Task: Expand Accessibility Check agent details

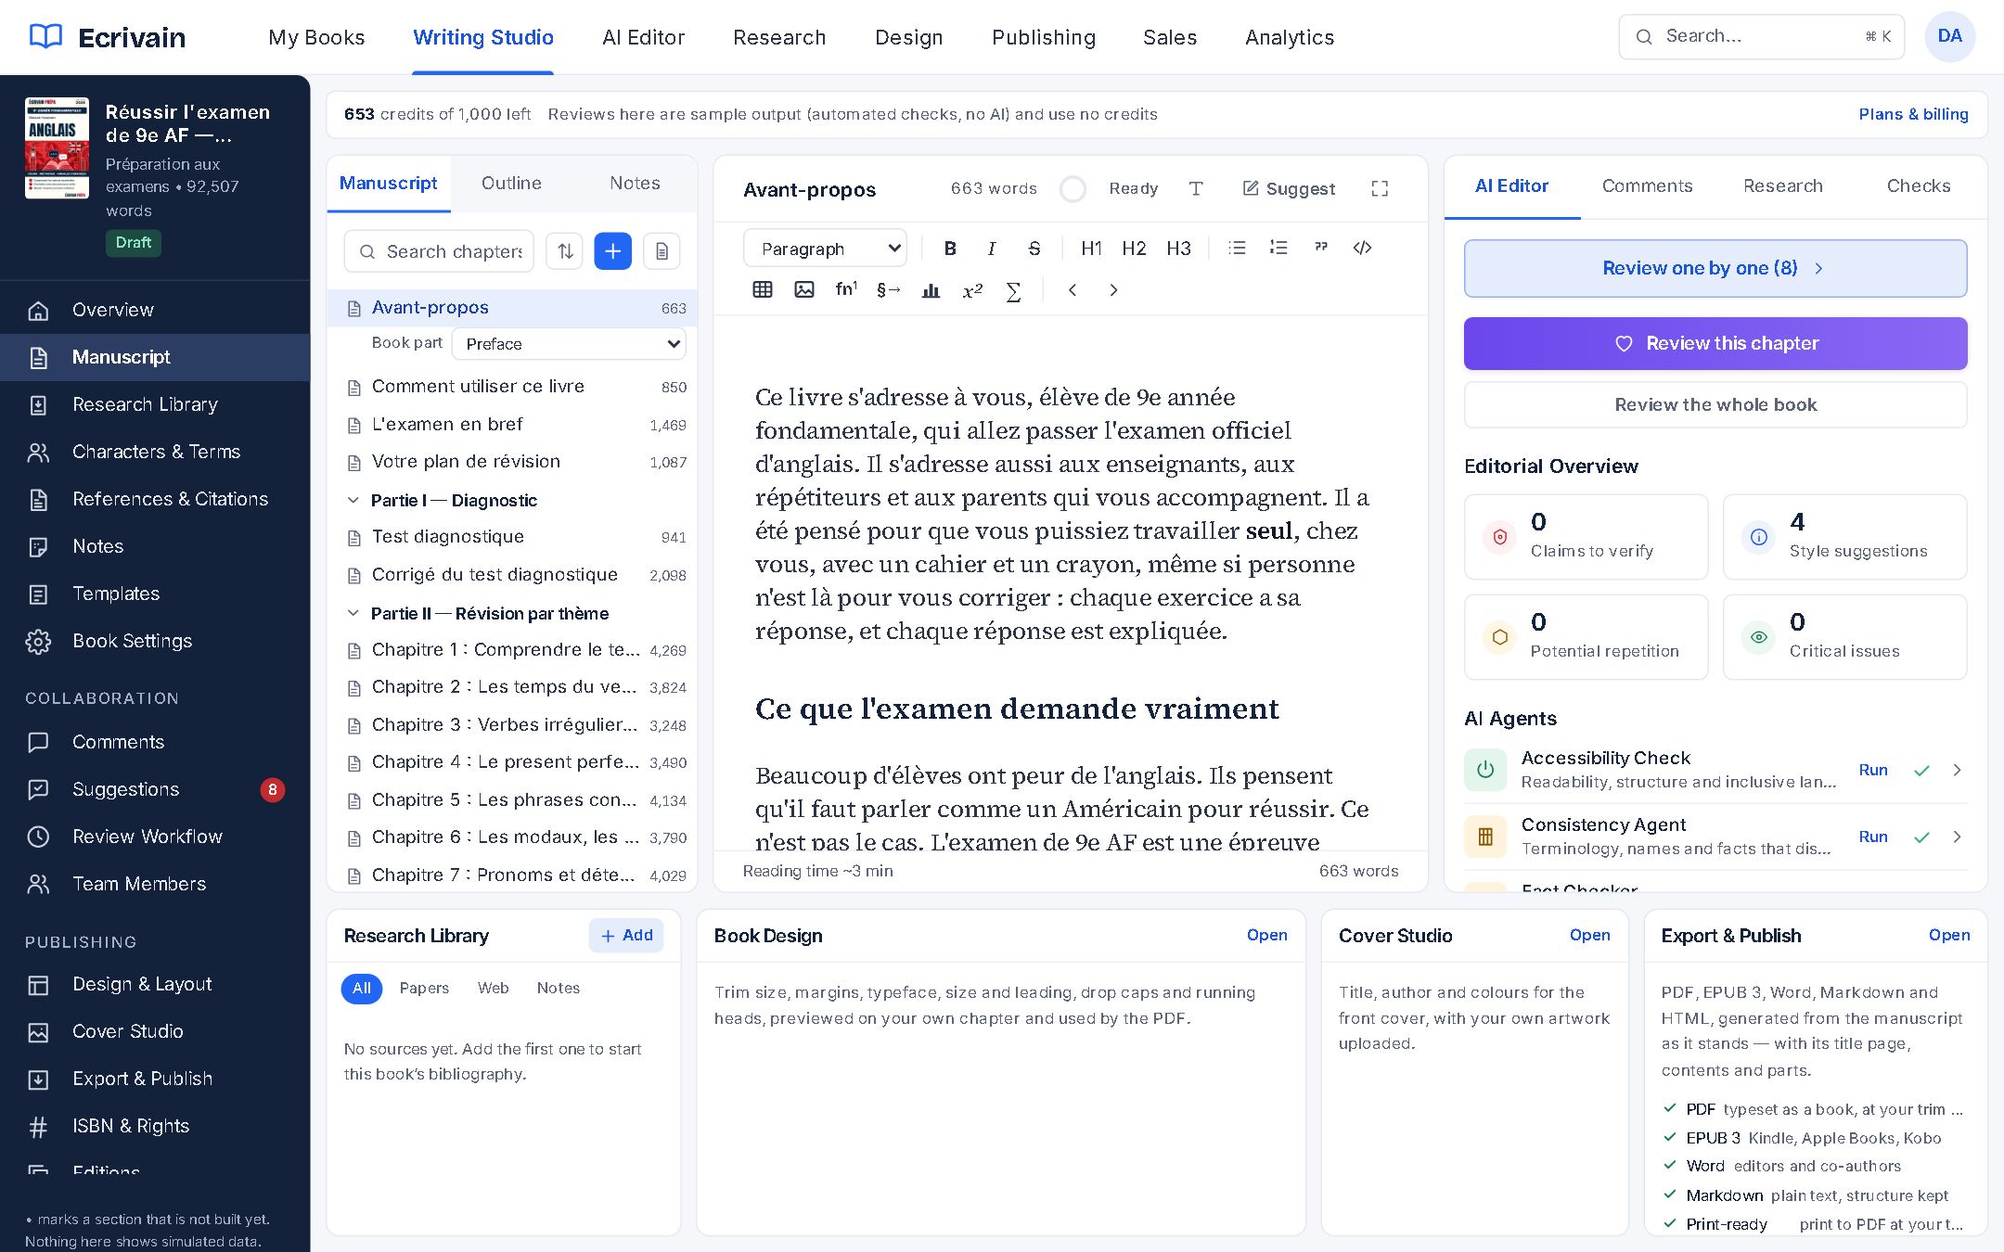Action: tap(1957, 770)
